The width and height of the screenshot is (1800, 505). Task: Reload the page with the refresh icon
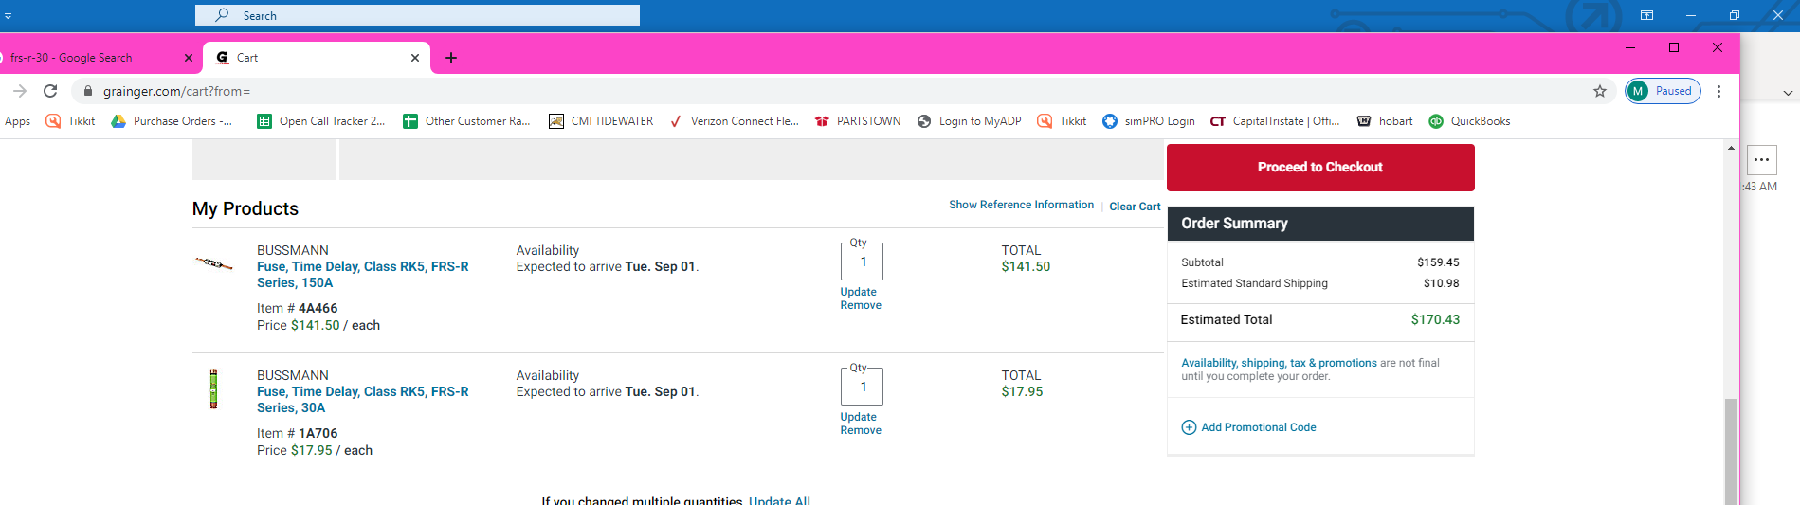tap(51, 91)
